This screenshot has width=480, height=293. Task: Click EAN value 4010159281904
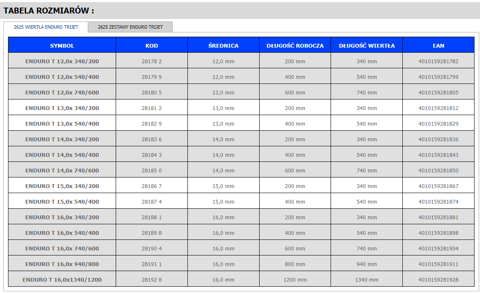438,248
